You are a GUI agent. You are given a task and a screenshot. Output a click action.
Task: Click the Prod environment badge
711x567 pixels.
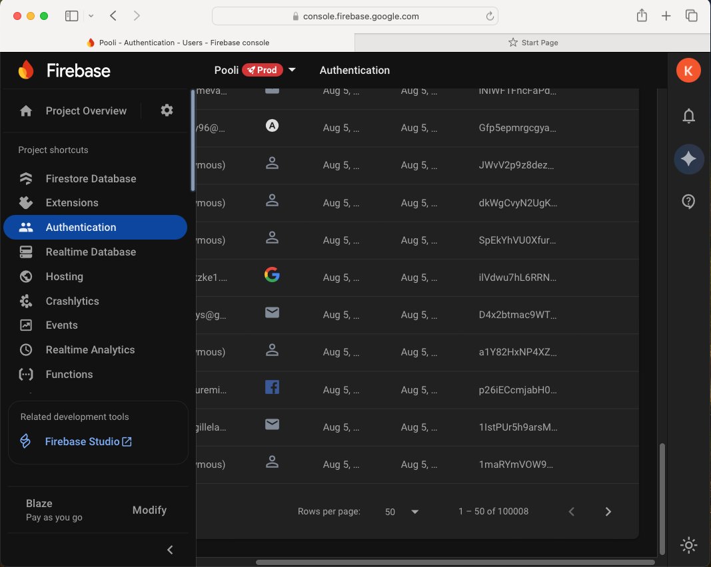click(x=262, y=70)
